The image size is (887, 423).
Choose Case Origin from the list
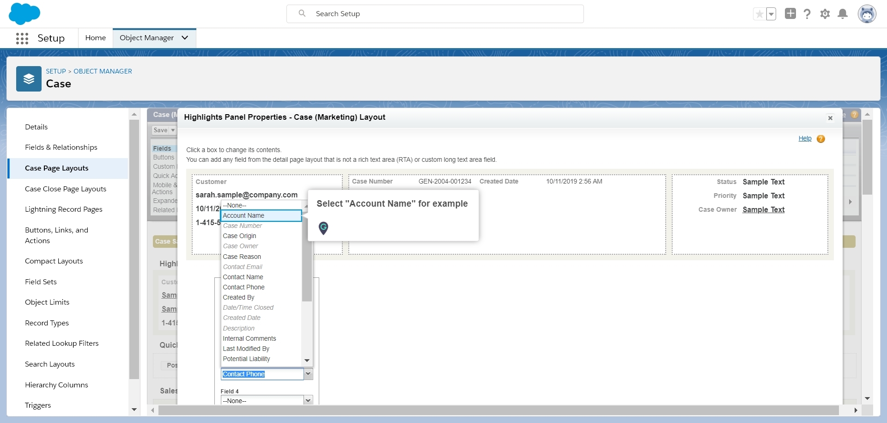pyautogui.click(x=261, y=236)
